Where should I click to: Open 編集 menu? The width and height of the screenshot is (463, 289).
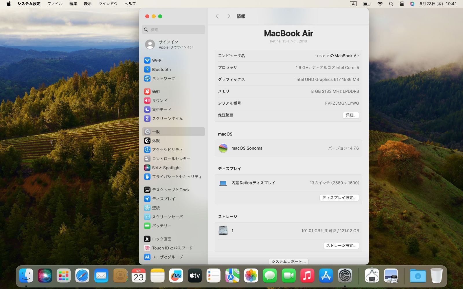(73, 4)
